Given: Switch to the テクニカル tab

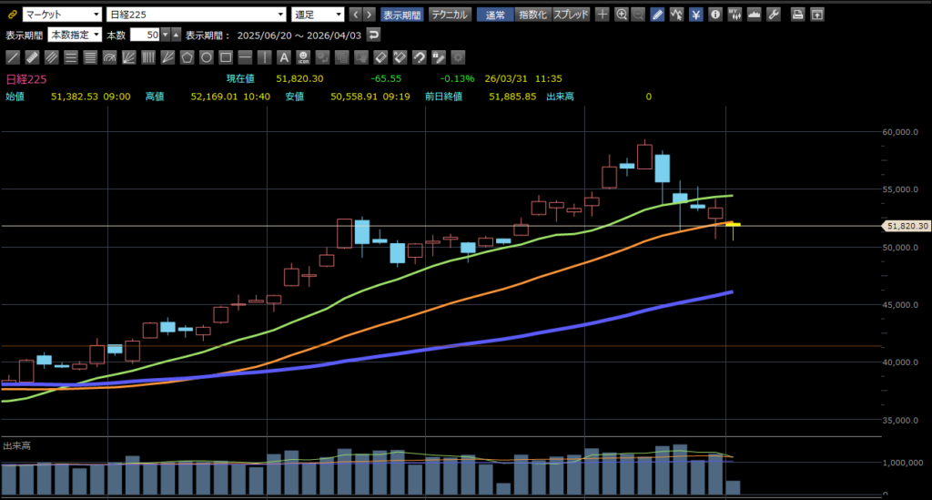Looking at the screenshot, I should tap(450, 15).
